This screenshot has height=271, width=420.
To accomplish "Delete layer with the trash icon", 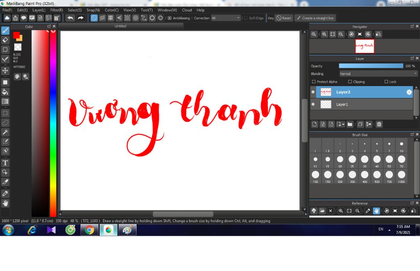I will point(379,124).
